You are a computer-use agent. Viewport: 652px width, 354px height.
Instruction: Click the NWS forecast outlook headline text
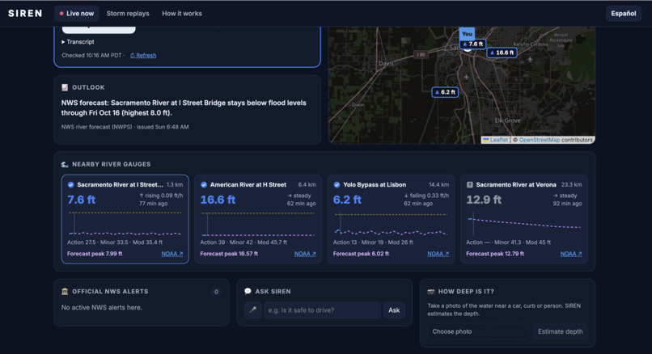tap(184, 107)
